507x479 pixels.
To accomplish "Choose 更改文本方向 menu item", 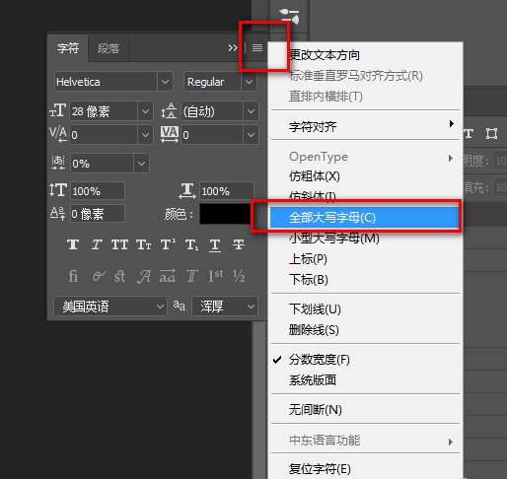I will pyautogui.click(x=364, y=55).
